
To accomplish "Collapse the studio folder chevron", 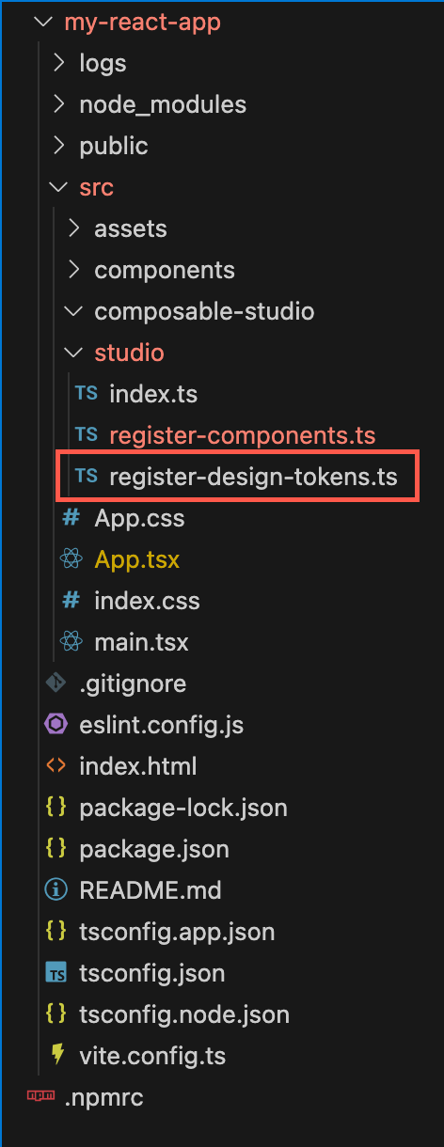I will tap(73, 354).
